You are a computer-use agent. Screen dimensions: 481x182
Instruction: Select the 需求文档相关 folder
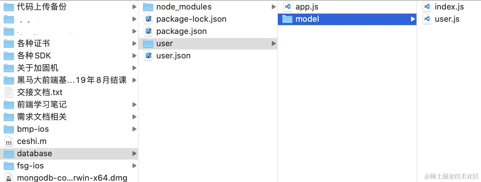(41, 117)
